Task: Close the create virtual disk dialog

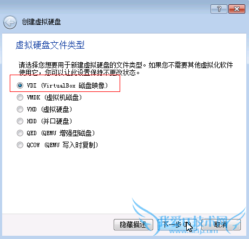Action: [x=237, y=9]
